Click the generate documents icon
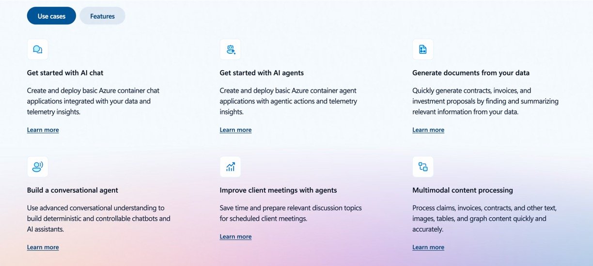The height and width of the screenshot is (266, 593). 423,49
